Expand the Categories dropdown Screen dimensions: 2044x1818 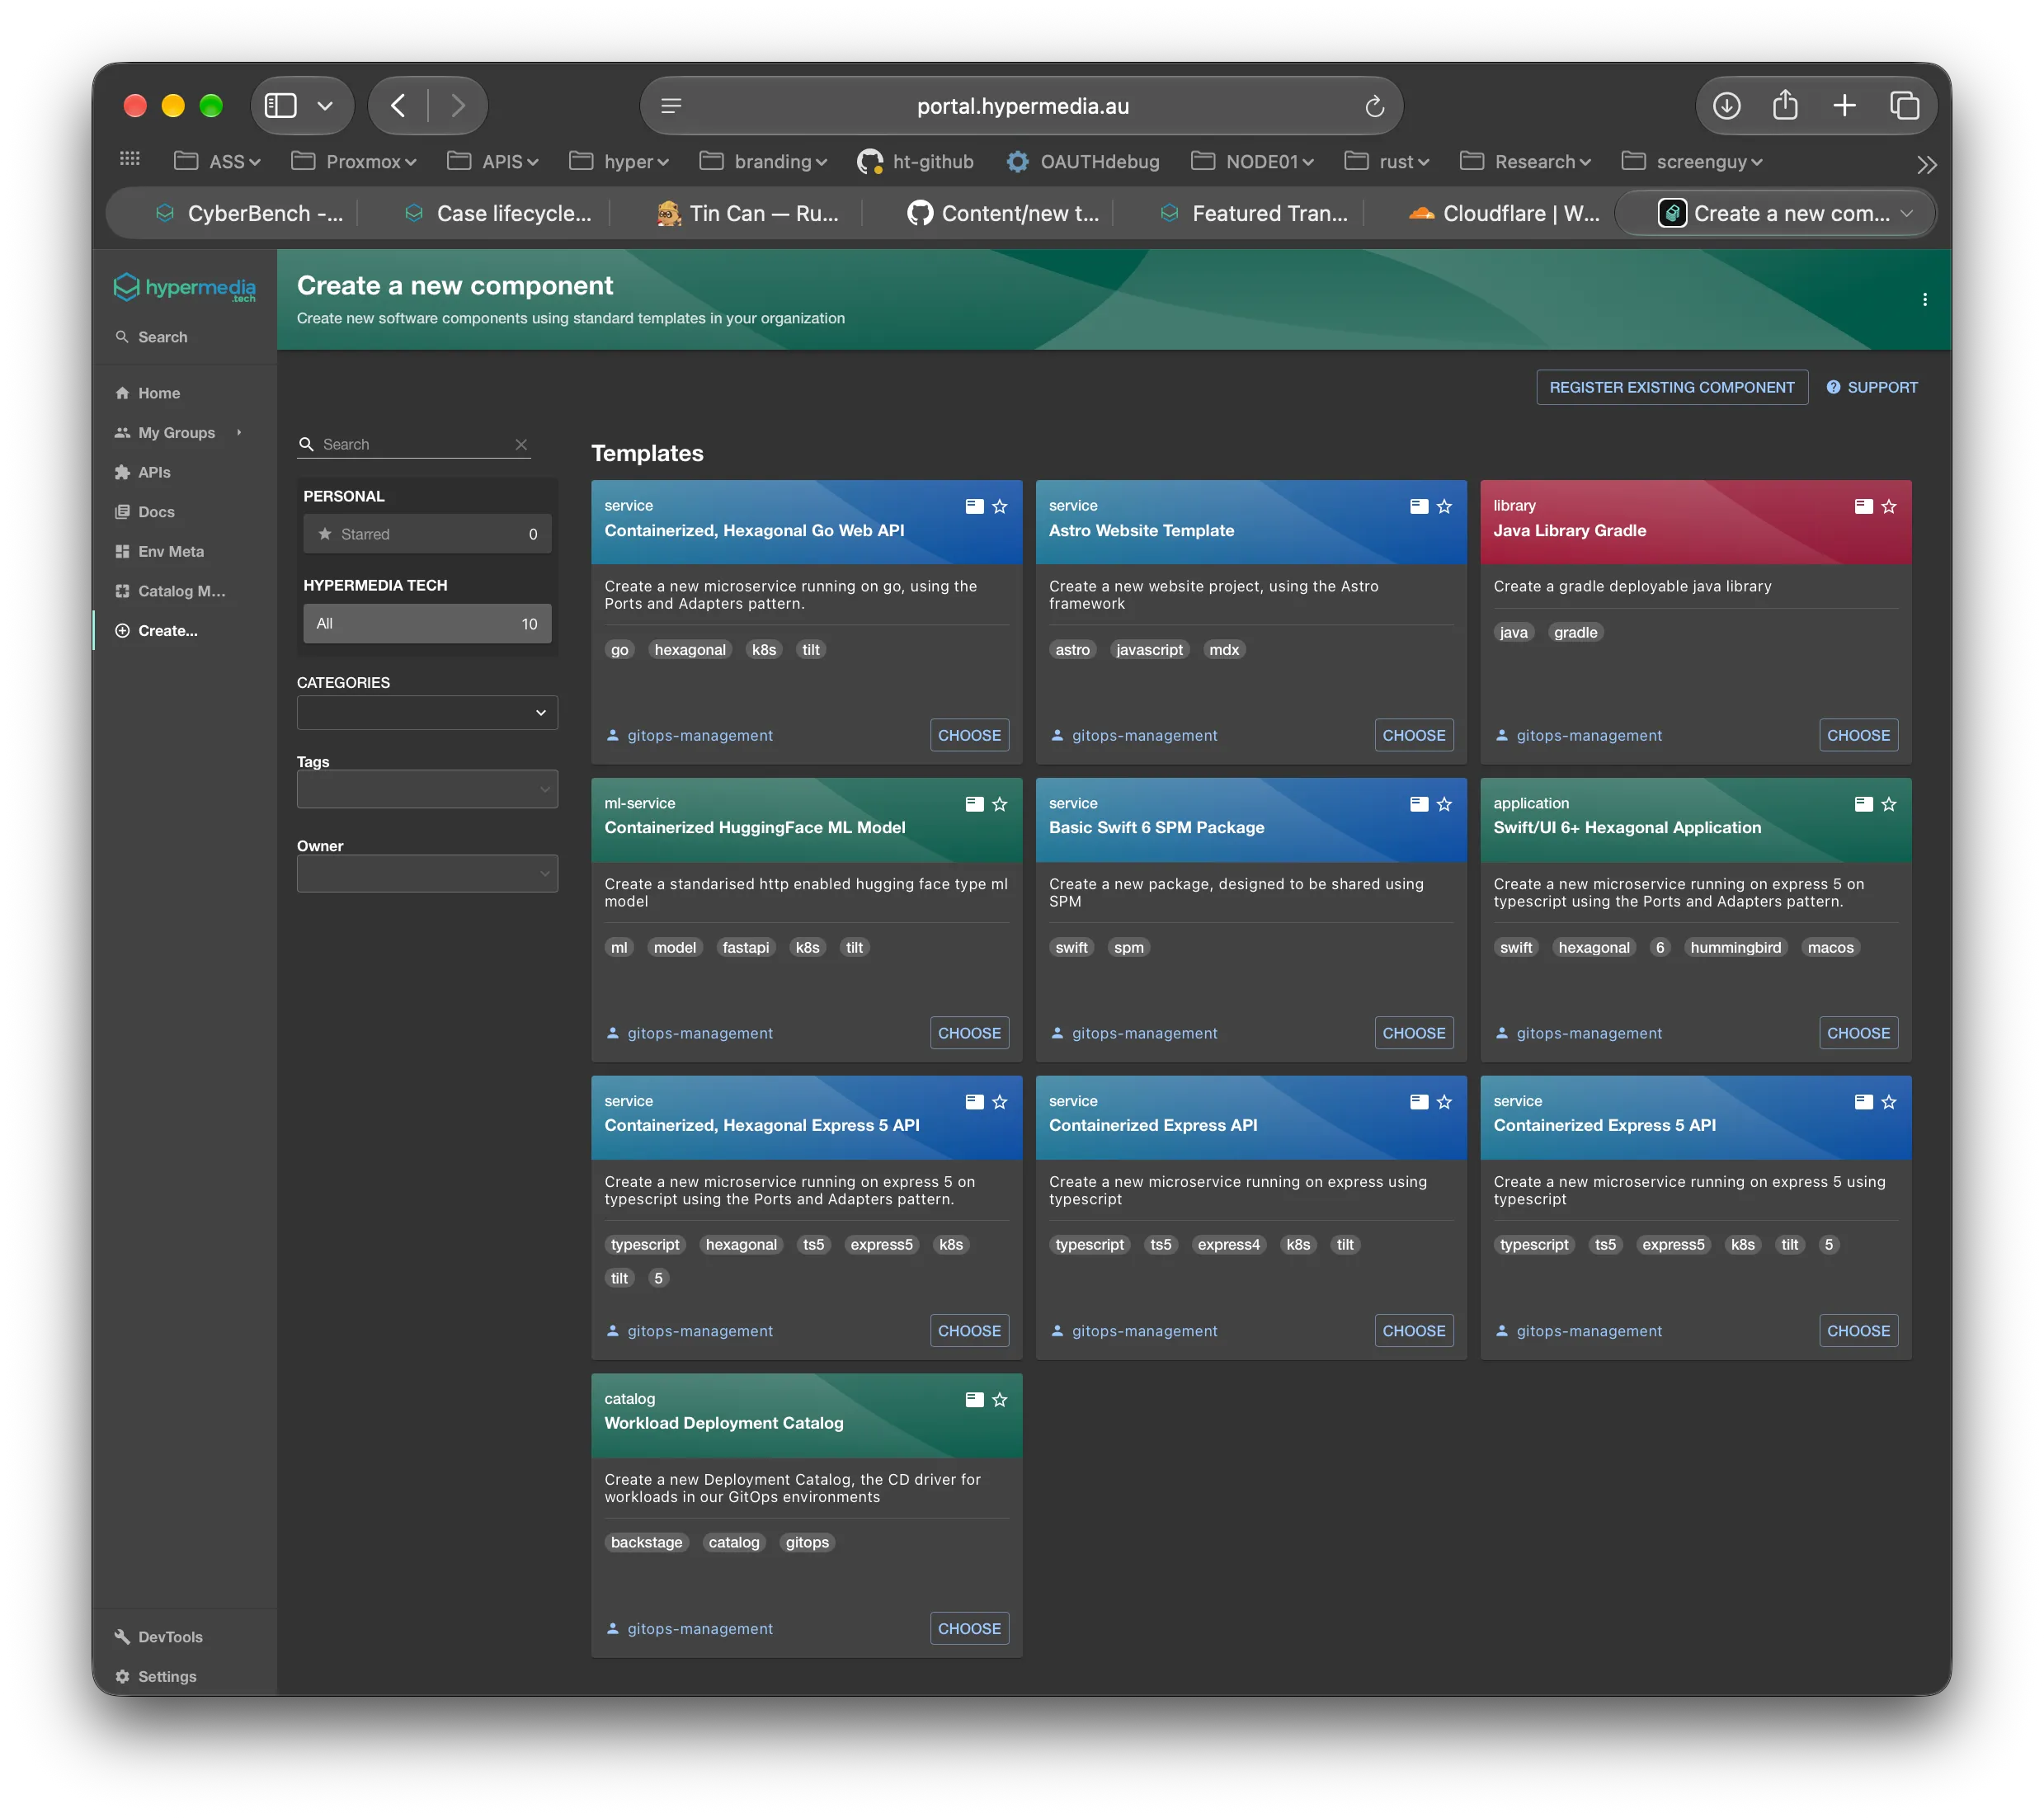click(427, 712)
